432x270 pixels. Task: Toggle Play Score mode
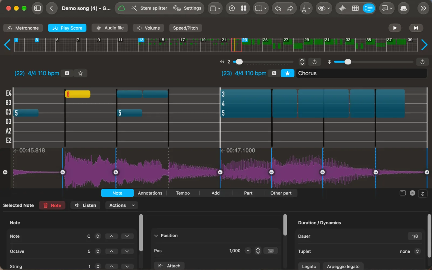coord(67,28)
